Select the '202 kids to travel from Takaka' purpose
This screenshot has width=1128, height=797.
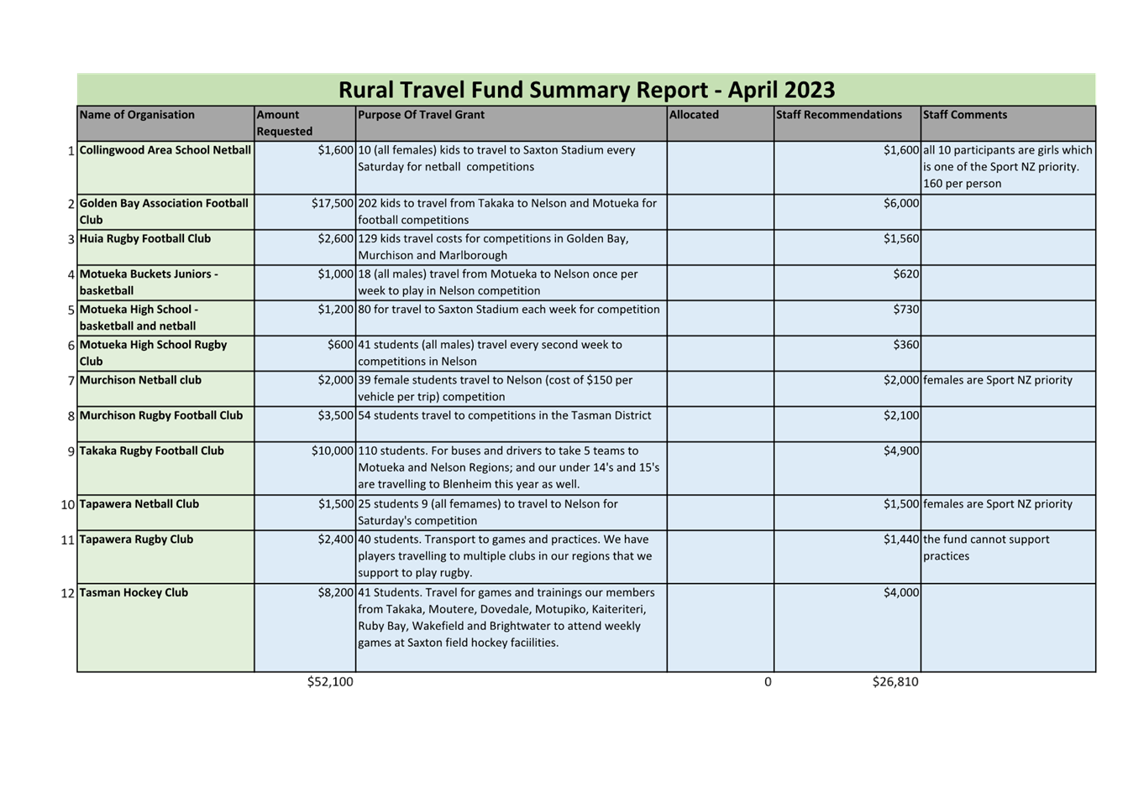511,212
